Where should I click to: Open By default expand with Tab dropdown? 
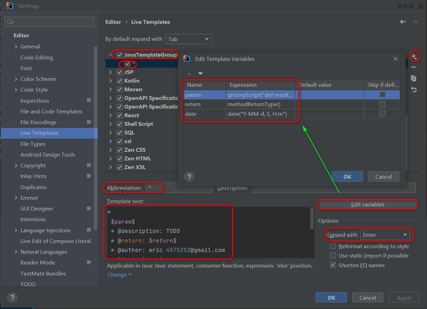pyautogui.click(x=189, y=39)
